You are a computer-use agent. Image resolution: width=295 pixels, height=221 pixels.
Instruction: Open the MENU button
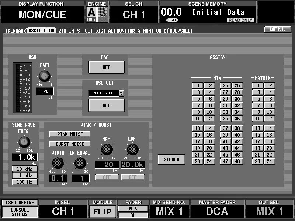coord(278,29)
